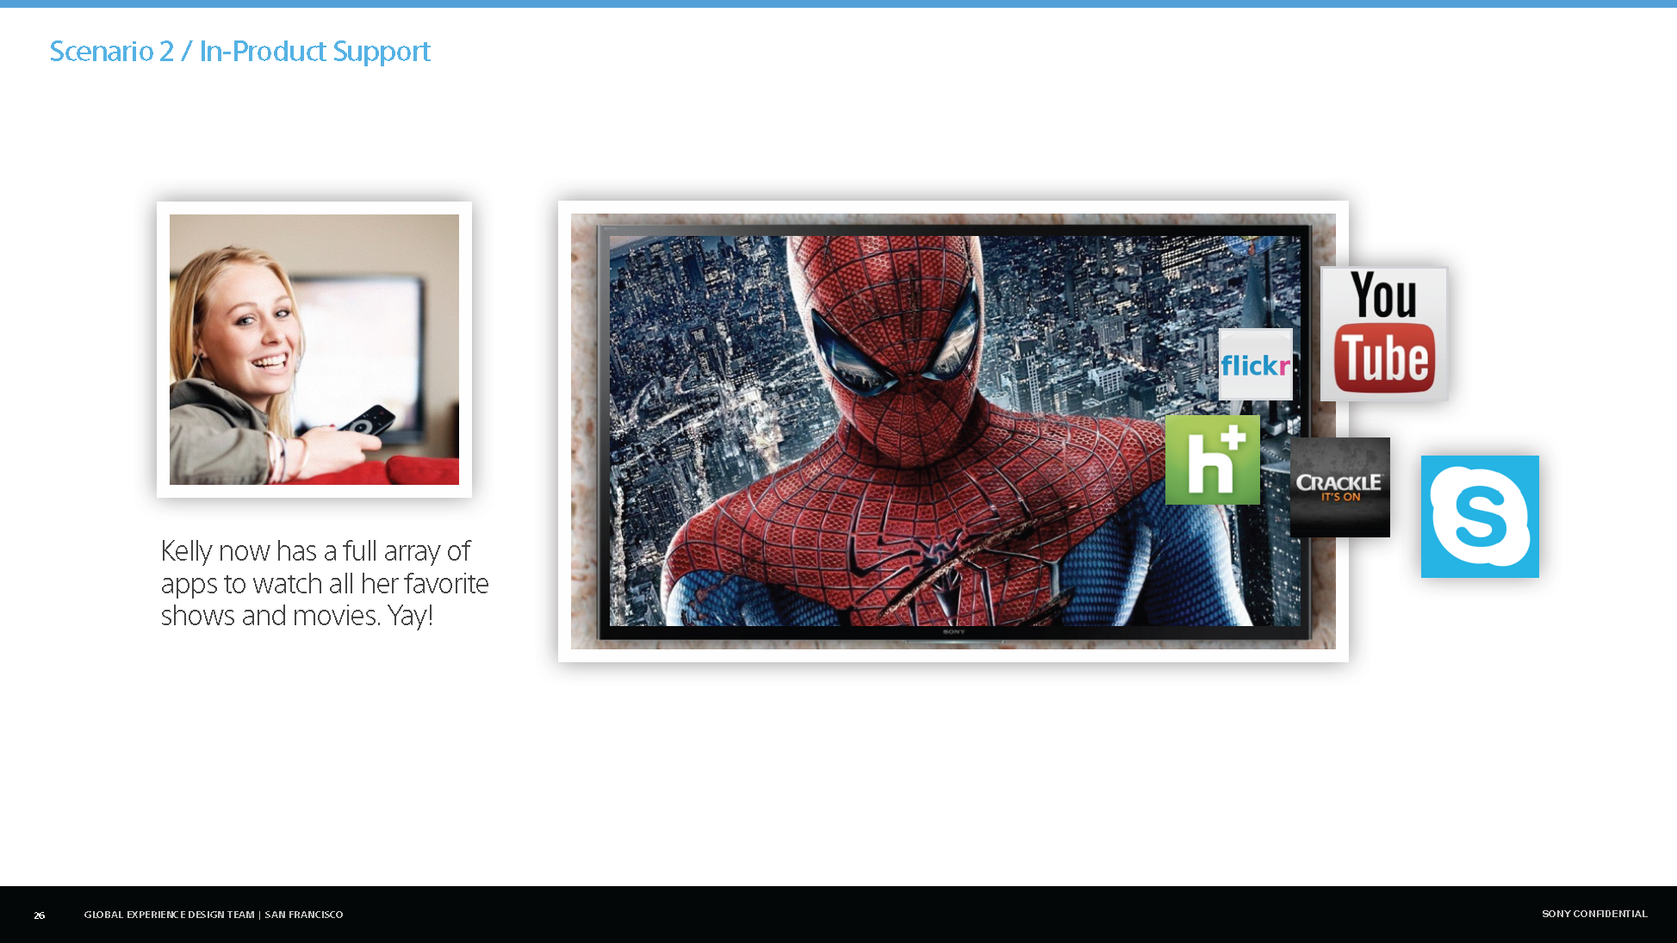The image size is (1677, 943).
Task: Click the photo of the woman holding the remote
Action: click(314, 350)
